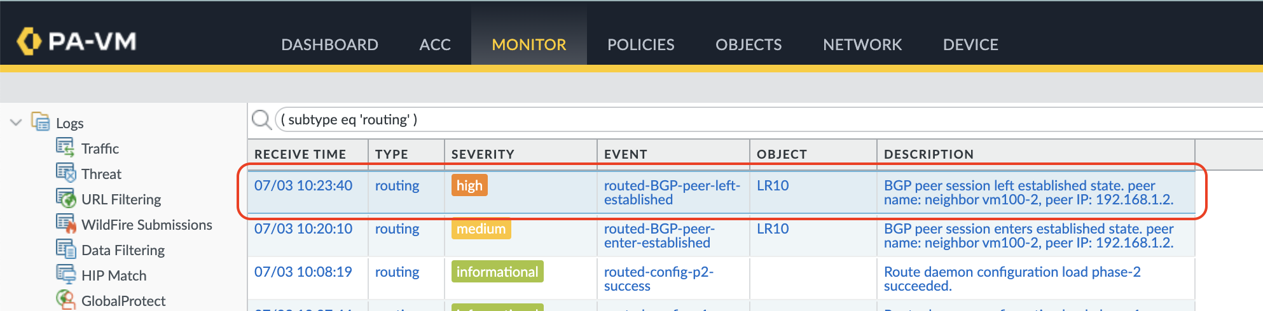The image size is (1263, 311).
Task: Click the high severity badge
Action: pos(469,185)
